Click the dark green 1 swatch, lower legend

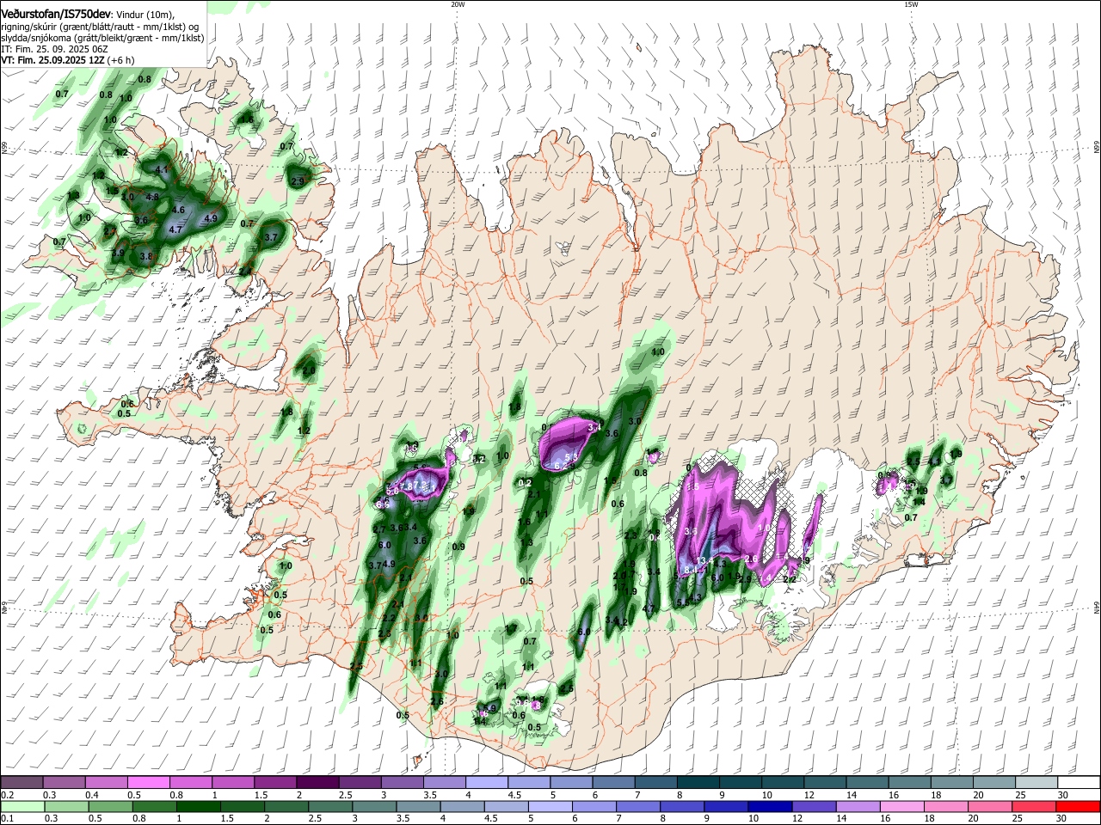click(x=198, y=807)
